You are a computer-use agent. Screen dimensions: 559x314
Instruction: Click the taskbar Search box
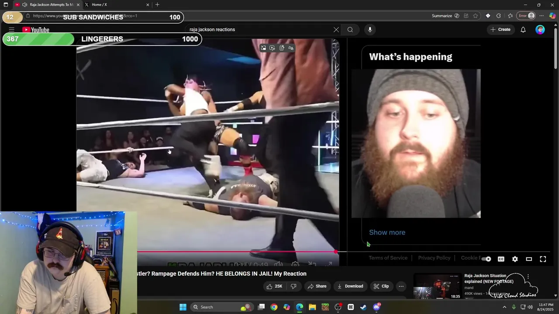(x=222, y=307)
